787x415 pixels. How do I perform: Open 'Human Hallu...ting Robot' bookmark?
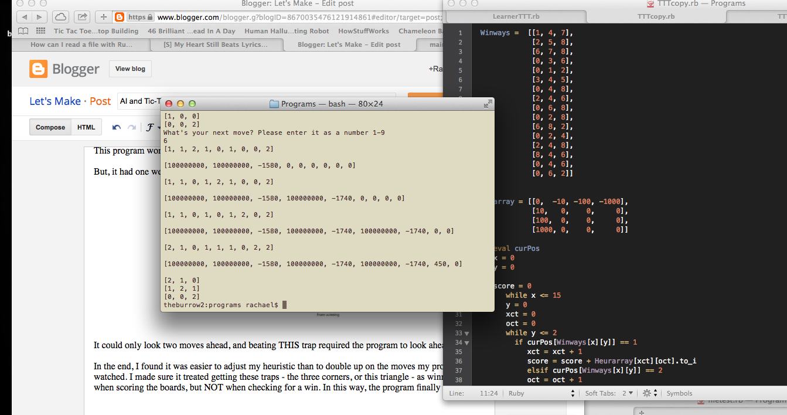(287, 31)
